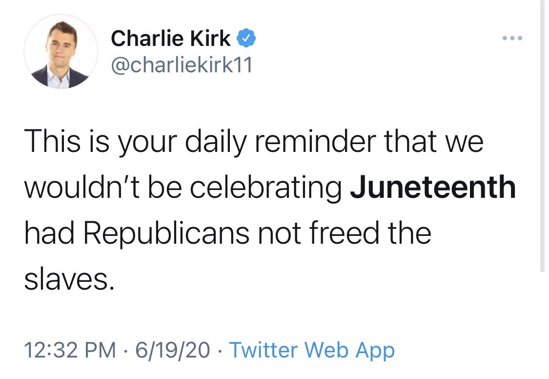Click the display name Charlie Kirk
The width and height of the screenshot is (549, 379).
tap(171, 38)
